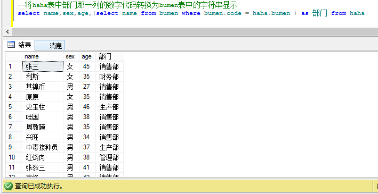Select row header 6
Viewport: 378px width, 194px height.
click(14, 117)
